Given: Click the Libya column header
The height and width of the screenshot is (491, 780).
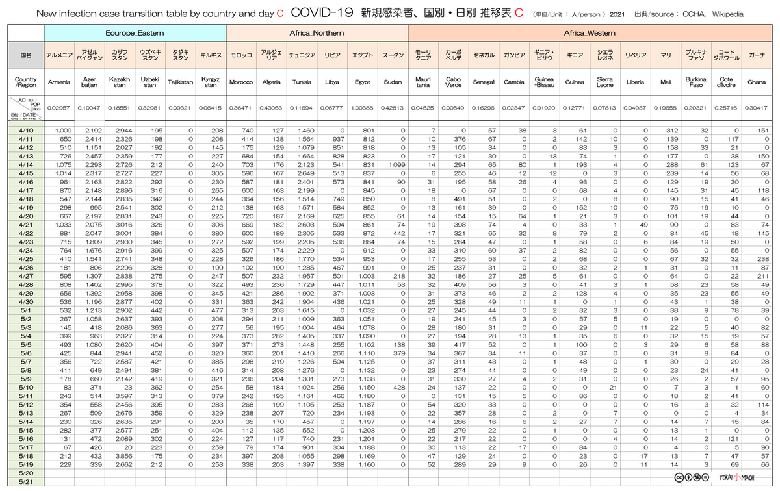Looking at the screenshot, I should point(332,82).
